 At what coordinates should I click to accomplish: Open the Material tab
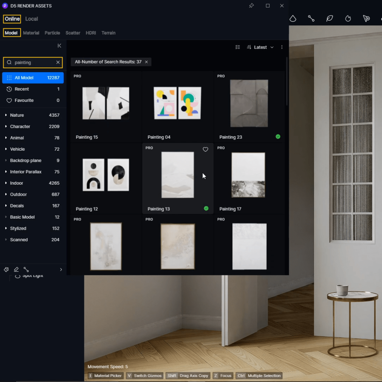coord(31,33)
